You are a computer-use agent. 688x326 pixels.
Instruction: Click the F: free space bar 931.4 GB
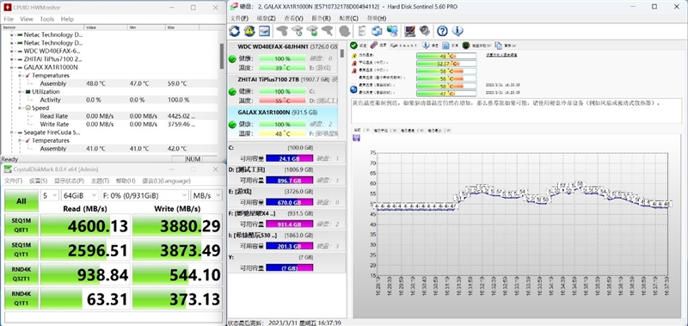click(x=289, y=225)
